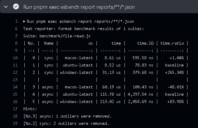Expand the 'Run pnpm exec' command disclosure triangle
The height and width of the screenshot is (128, 198).
click(x=24, y=21)
